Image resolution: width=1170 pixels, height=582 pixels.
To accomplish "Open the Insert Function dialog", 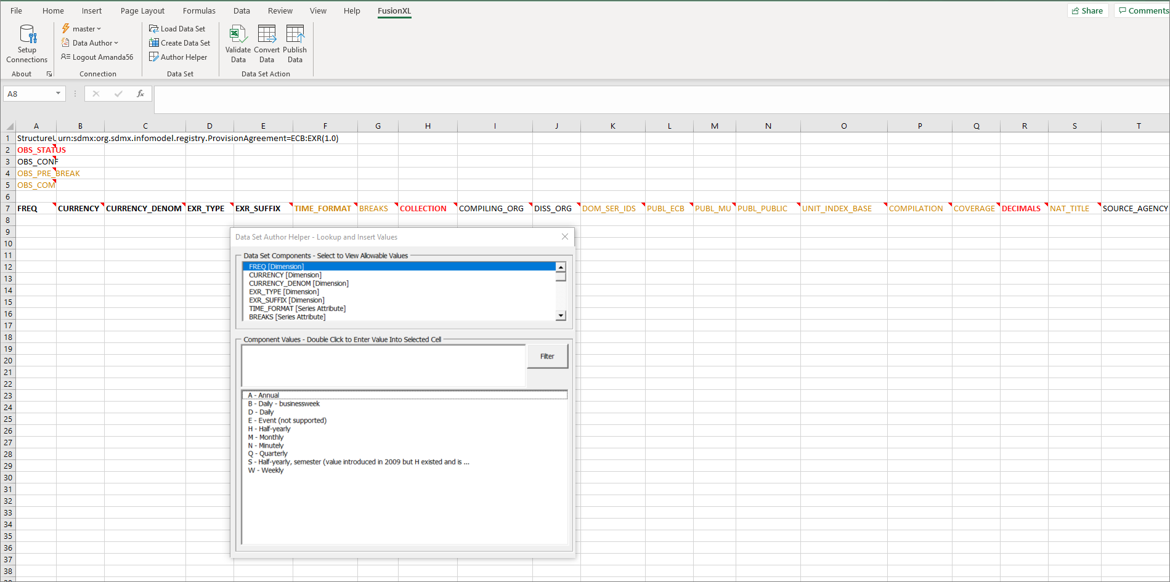I will click(140, 94).
